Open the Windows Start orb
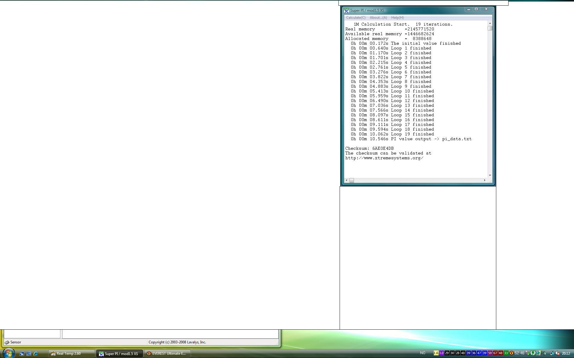 [x=8, y=353]
